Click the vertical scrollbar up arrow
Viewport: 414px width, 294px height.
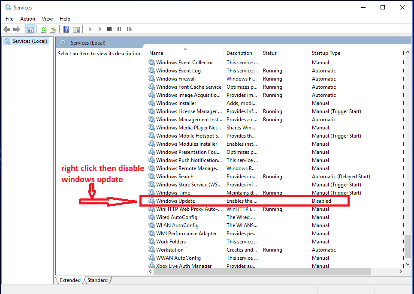tap(408, 52)
